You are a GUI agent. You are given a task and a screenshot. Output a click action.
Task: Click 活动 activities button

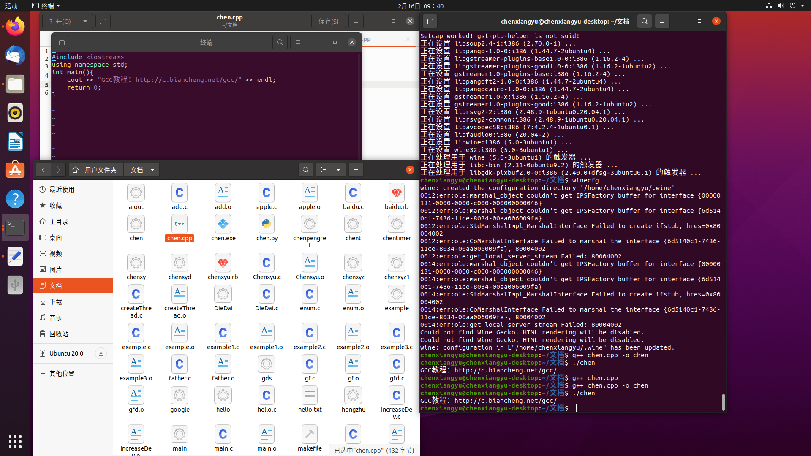click(x=11, y=5)
